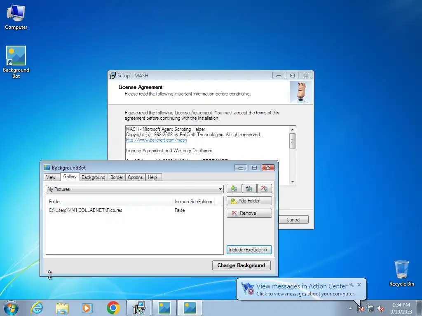Click the View messages in Action Center balloon
The image size is (422, 316).
(301, 289)
